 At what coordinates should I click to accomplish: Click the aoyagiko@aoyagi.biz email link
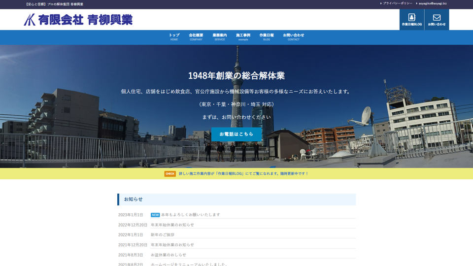(433, 3)
